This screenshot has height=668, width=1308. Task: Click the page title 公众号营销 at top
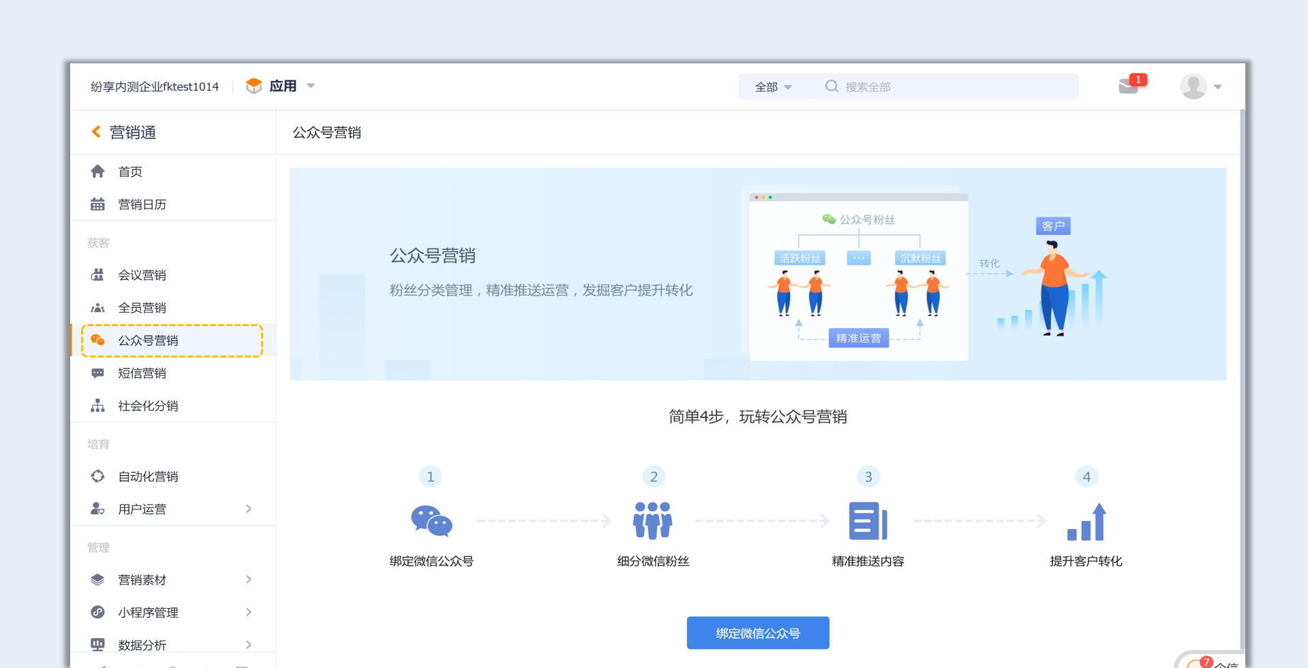[x=327, y=132]
